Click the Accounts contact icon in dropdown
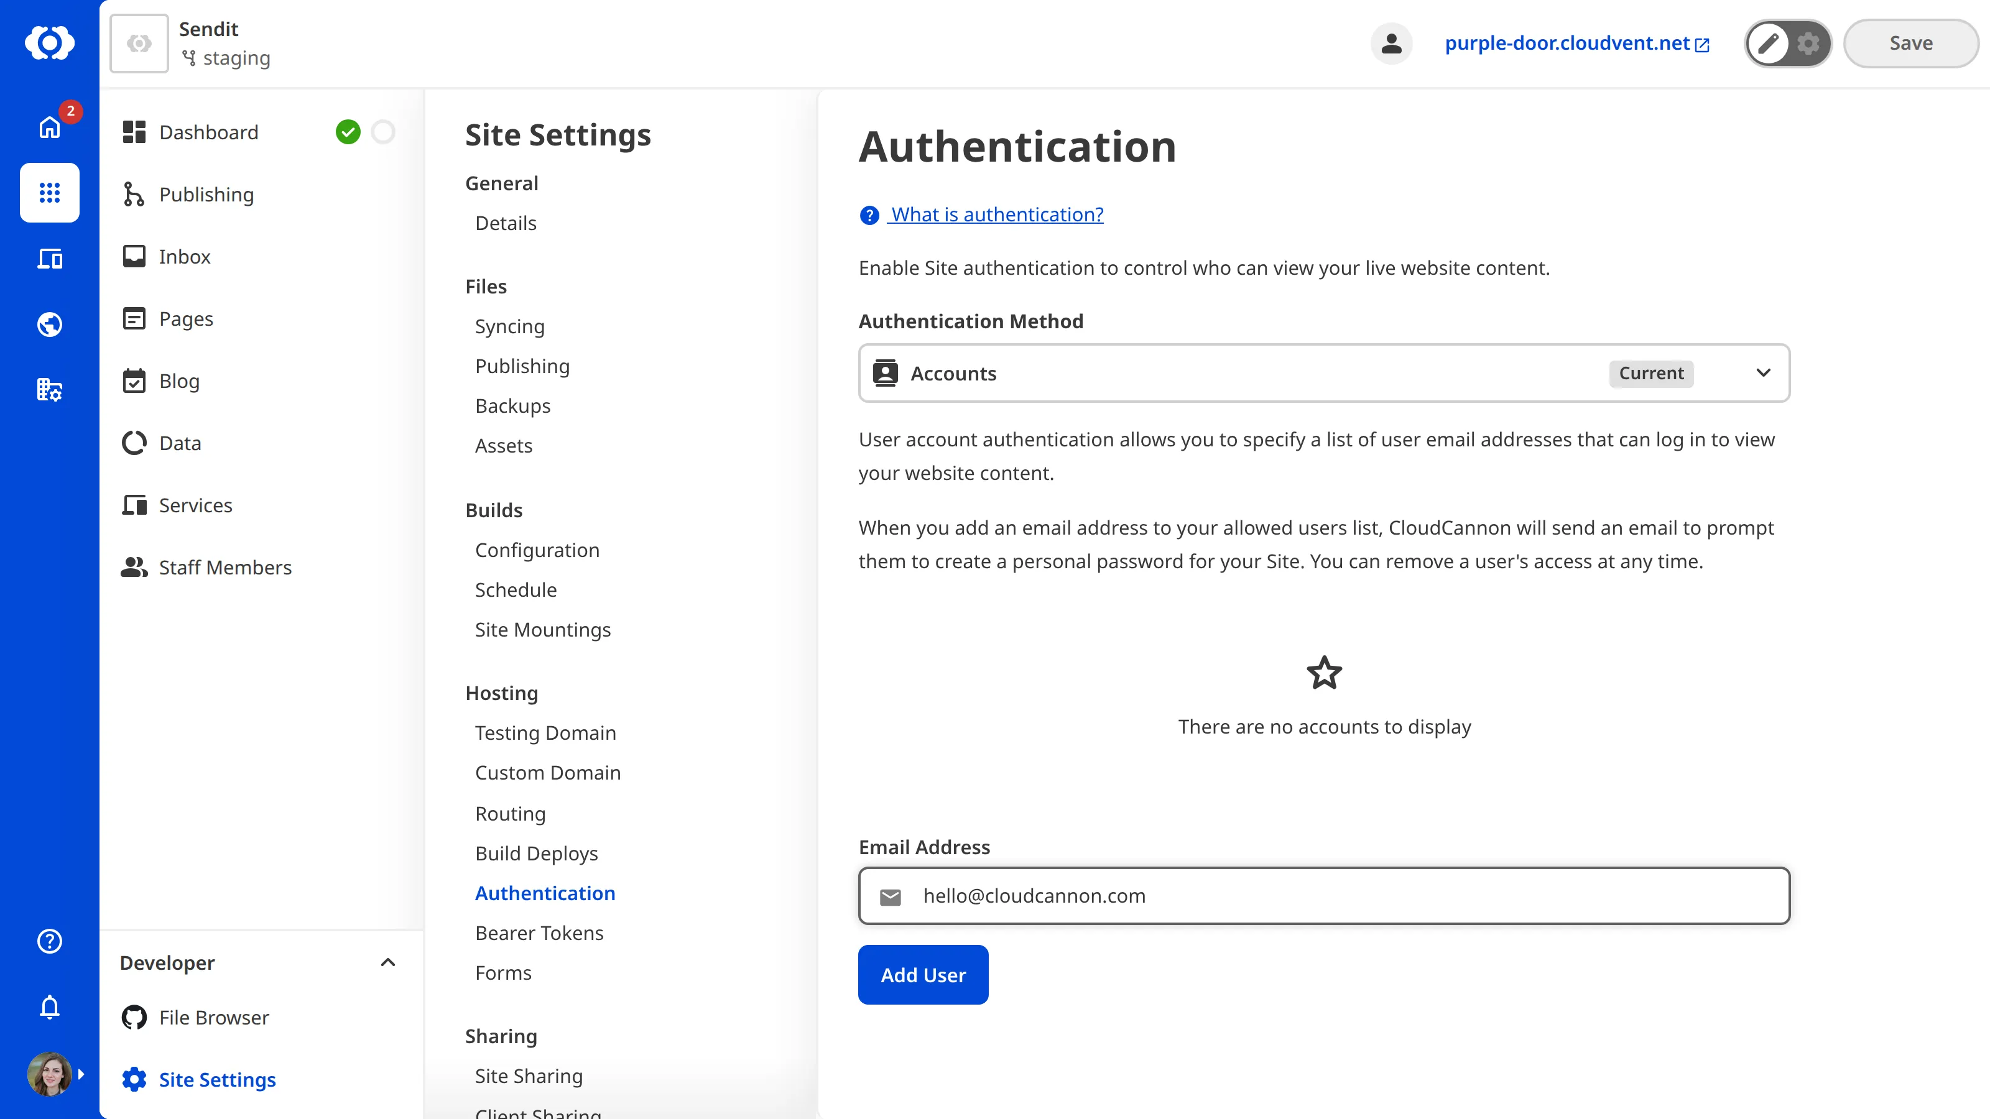The height and width of the screenshot is (1119, 1990). (886, 373)
